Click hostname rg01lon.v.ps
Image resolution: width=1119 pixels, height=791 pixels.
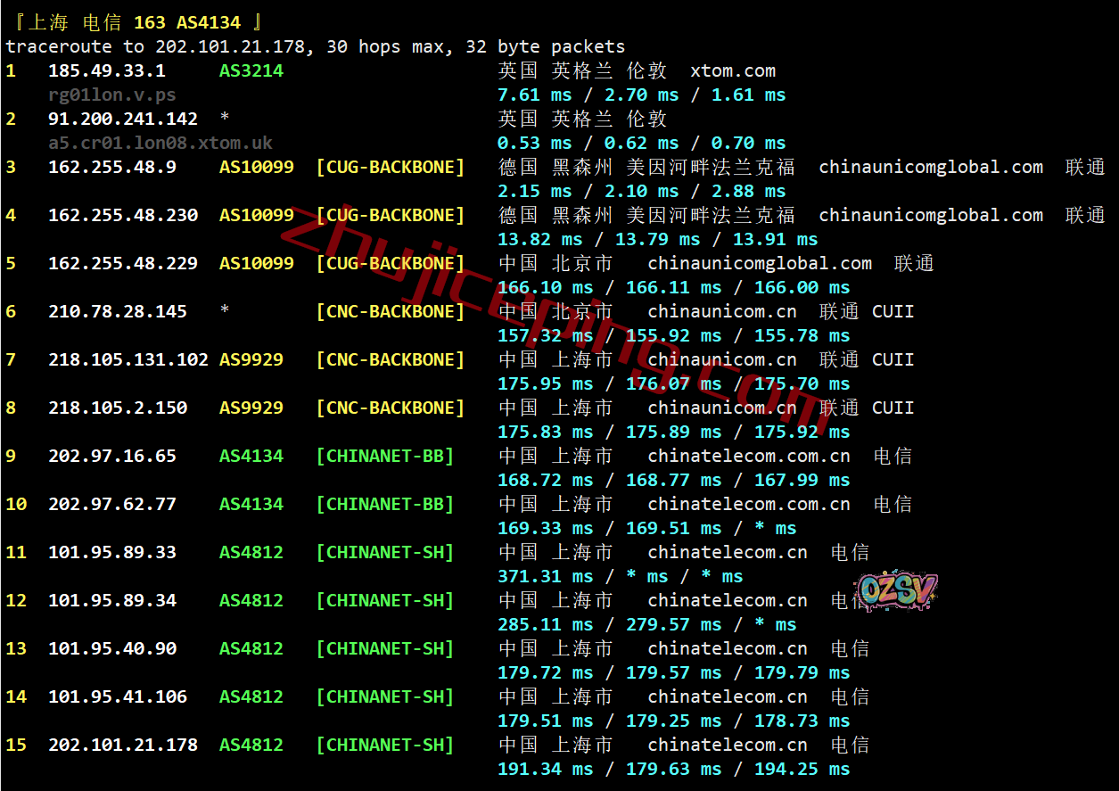112,95
